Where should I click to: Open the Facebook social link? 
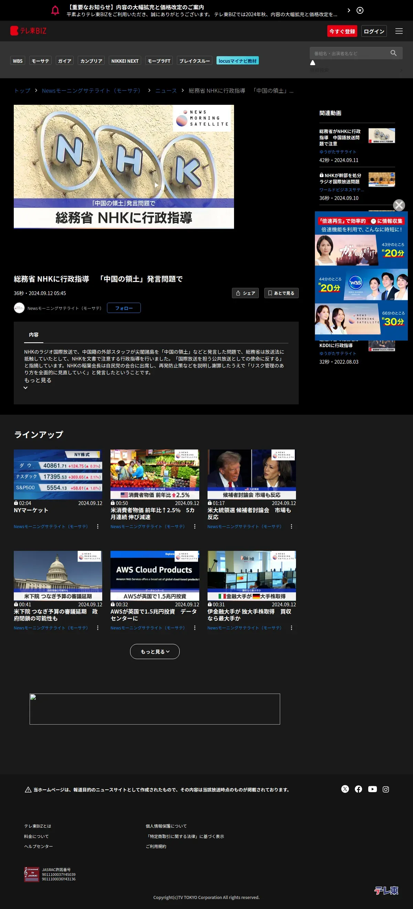click(x=358, y=789)
